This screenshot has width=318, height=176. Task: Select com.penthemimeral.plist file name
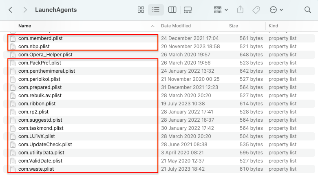46,71
